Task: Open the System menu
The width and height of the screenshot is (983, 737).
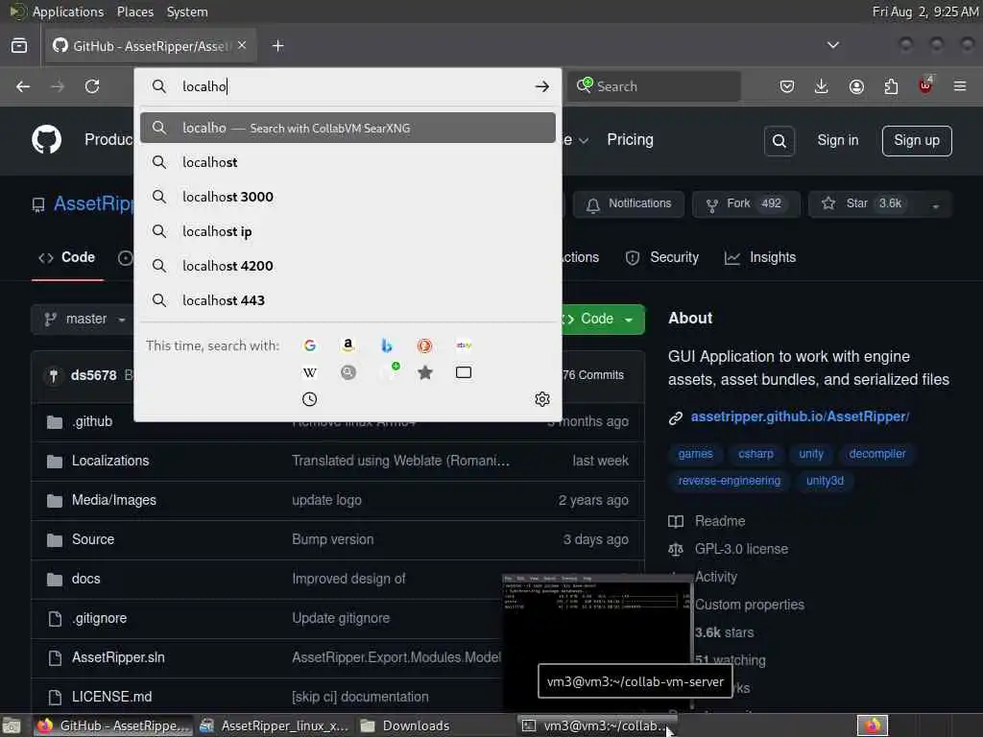Action: [x=187, y=12]
